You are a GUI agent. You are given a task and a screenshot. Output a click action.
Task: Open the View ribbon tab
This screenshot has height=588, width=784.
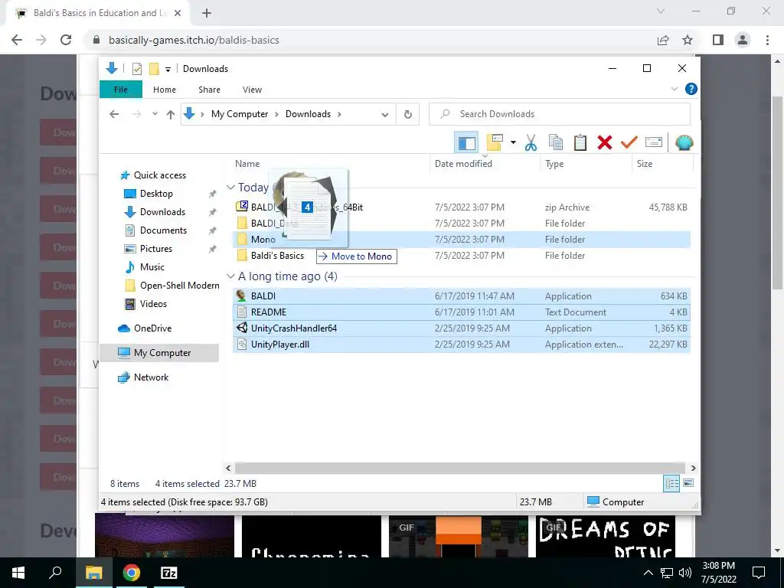tap(252, 90)
